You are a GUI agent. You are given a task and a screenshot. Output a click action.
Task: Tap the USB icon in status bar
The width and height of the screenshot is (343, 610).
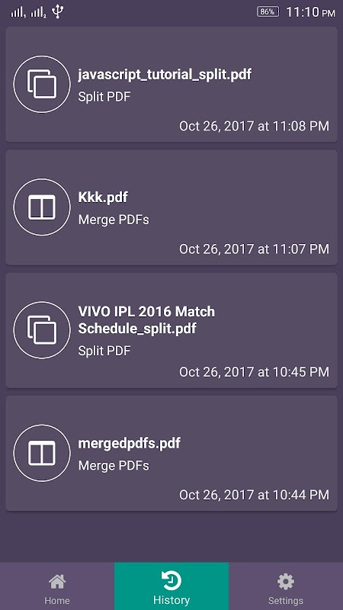58,11
